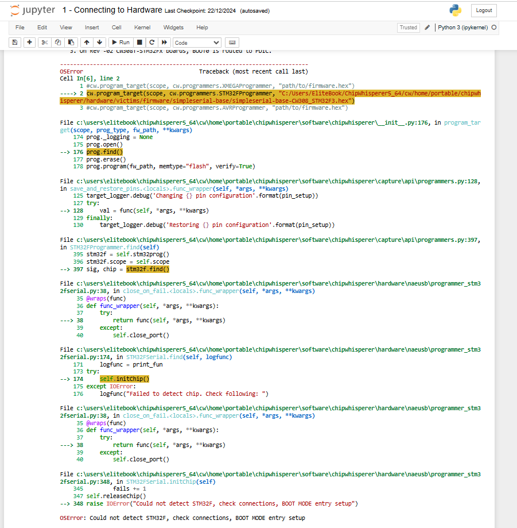Click the kernel idle circle indicator
Screen dimensions: 517x528
click(494, 28)
